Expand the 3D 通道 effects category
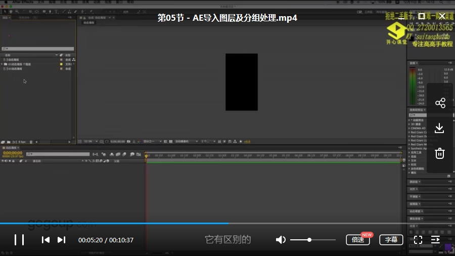Screen dimensions: 455x256 (409, 124)
